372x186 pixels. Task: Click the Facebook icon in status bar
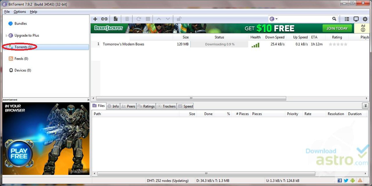click(x=340, y=181)
